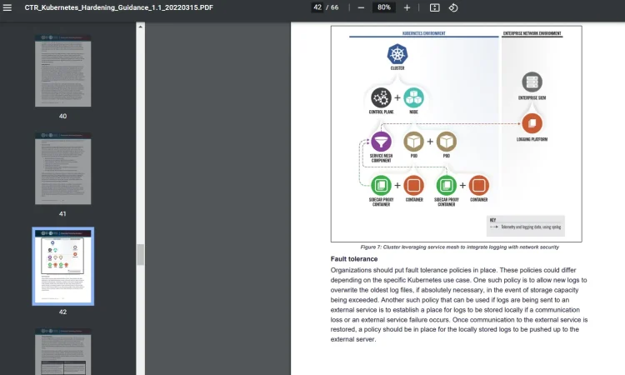Screen dimensions: 625x375
Task: Click paragraph line starting 'Organizations should put'
Action: [453, 270]
